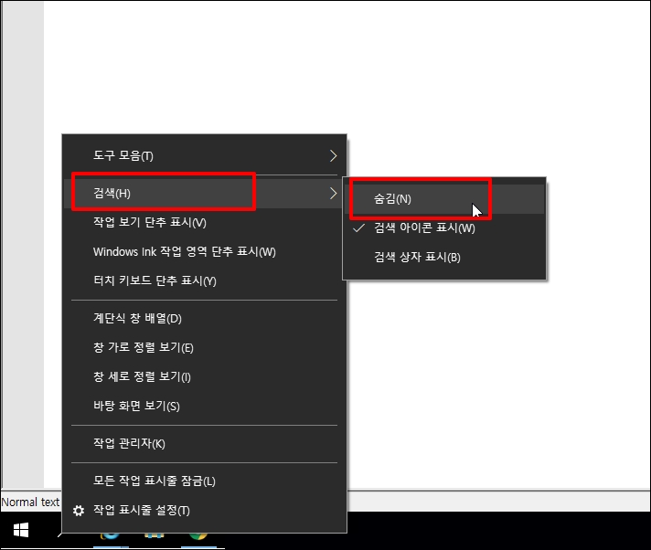Select the 검색(H) menu entry
This screenshot has height=550, width=651.
pyautogui.click(x=204, y=194)
